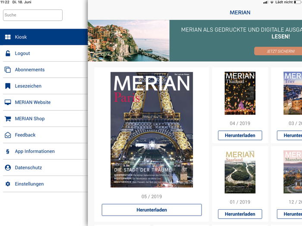
Task: Open the MERIAN Thailand cover
Action: tap(240, 93)
